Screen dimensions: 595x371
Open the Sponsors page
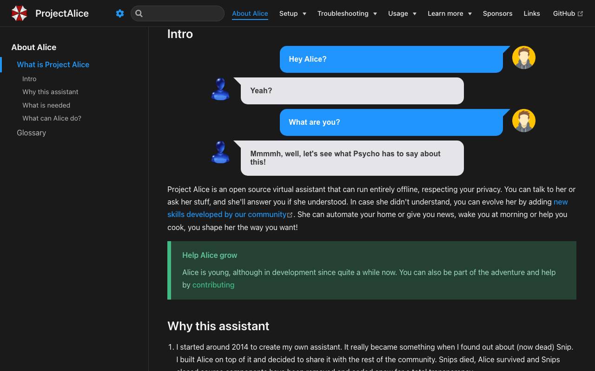[x=497, y=13]
